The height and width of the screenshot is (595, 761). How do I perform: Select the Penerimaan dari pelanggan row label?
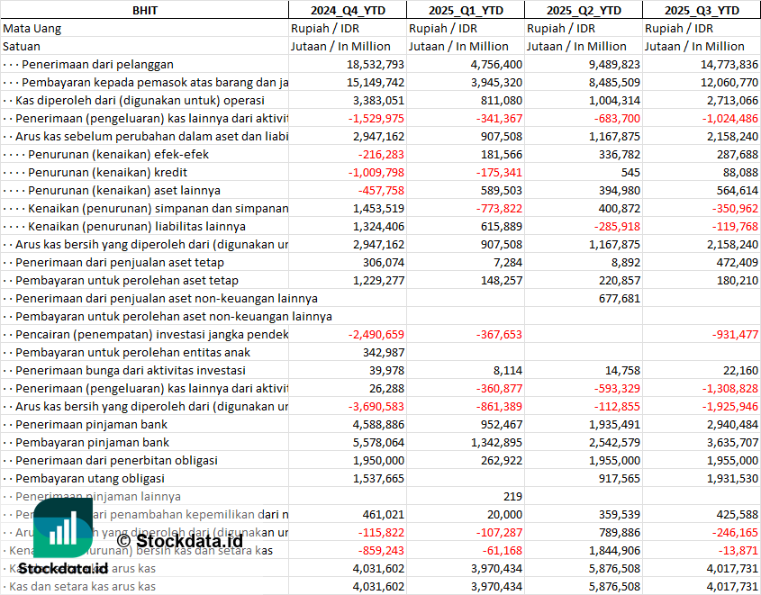coord(97,64)
